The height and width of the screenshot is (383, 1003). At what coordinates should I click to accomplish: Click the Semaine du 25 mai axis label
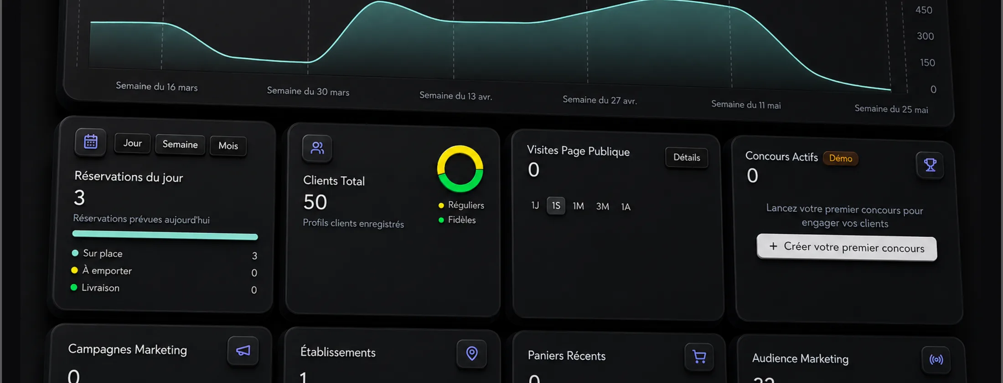[x=891, y=109]
